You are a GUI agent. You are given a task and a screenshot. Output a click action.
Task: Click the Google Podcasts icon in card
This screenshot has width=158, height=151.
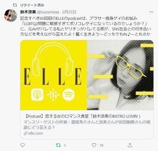[x=53, y=95]
